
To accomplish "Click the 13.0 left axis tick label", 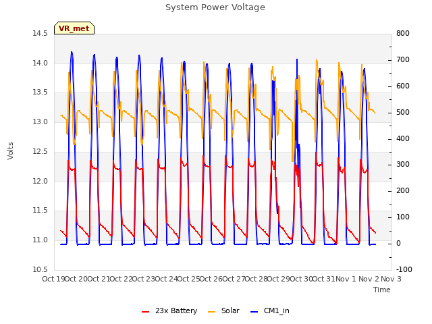I will [40, 122].
